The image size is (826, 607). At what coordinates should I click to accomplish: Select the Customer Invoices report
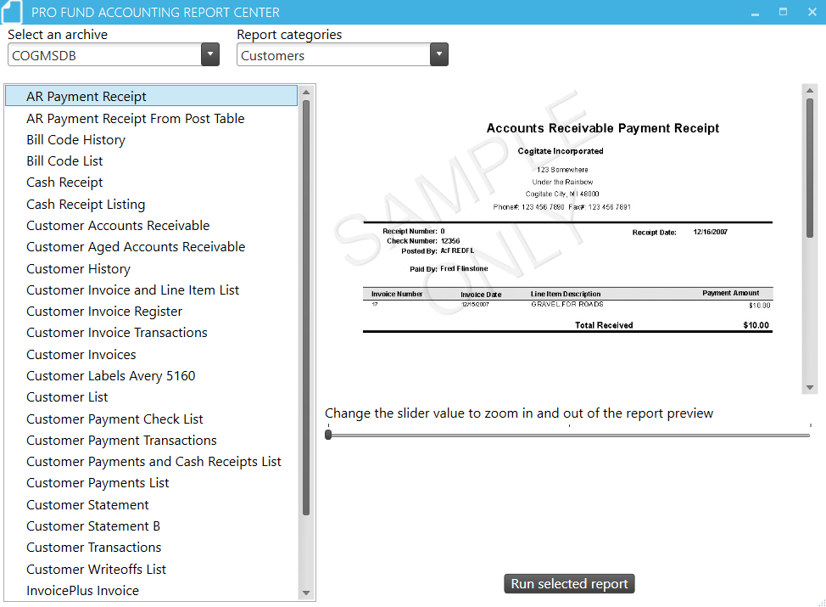click(x=81, y=354)
